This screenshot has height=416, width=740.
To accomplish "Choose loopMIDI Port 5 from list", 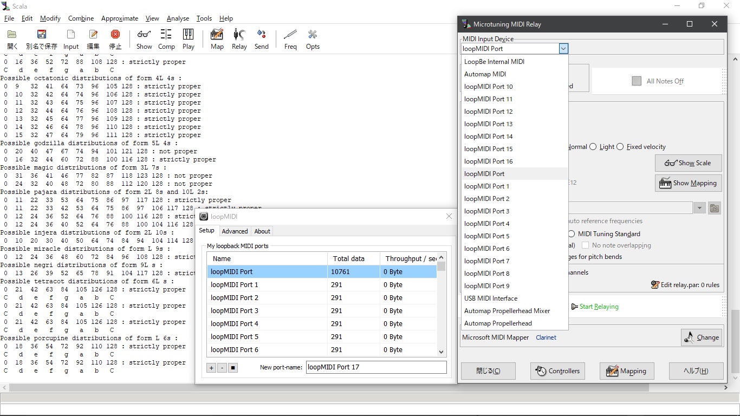I will (515, 236).
